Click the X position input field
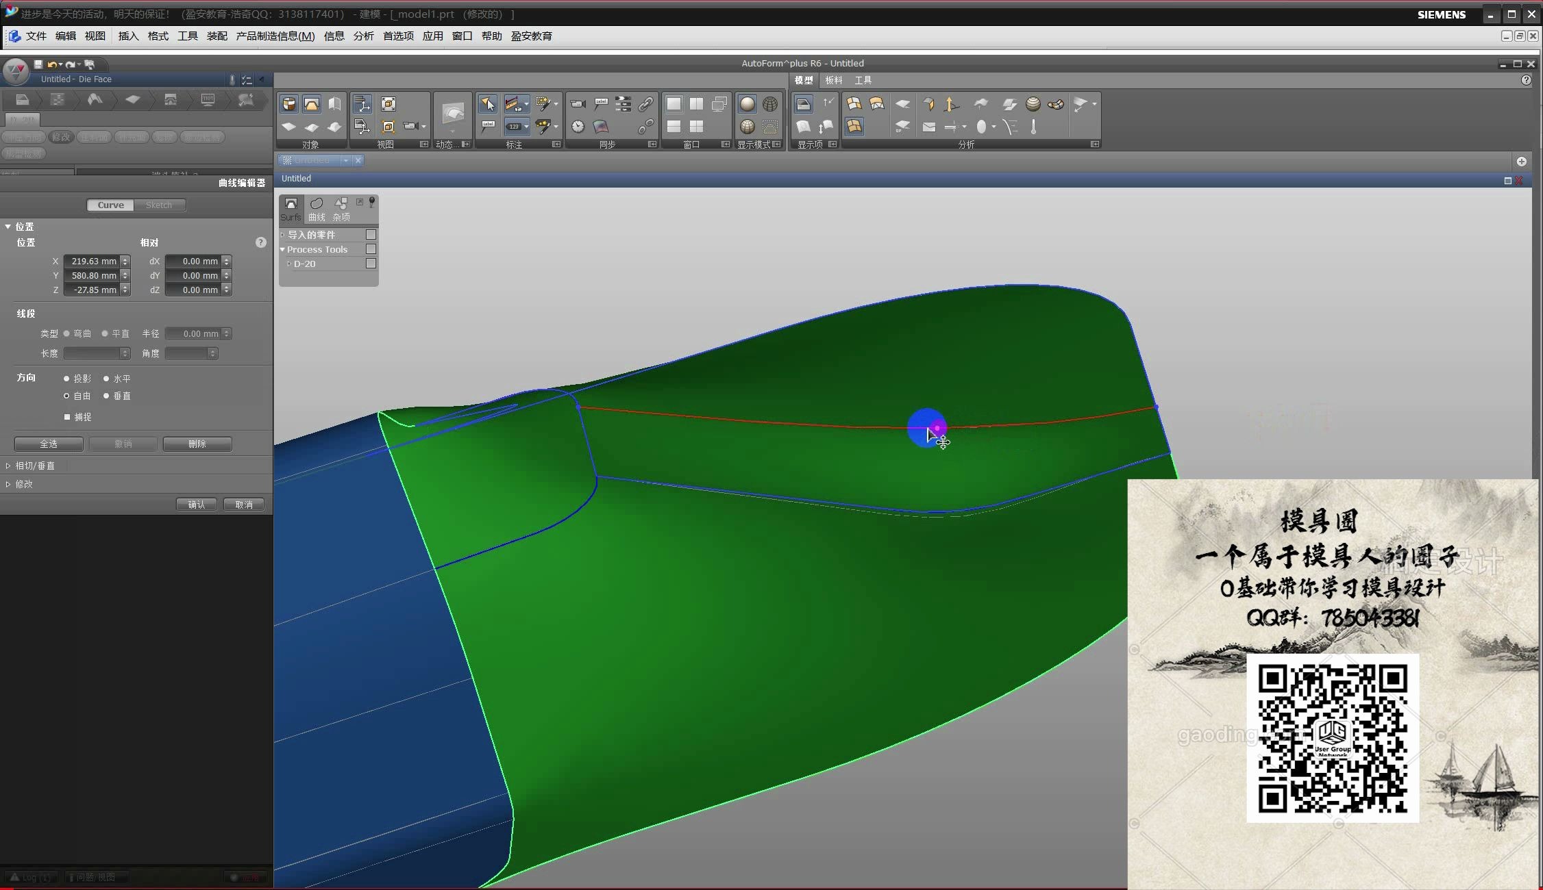 (92, 261)
